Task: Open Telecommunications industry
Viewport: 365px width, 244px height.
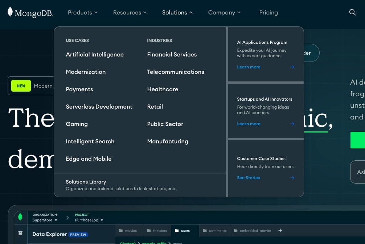Action: [176, 72]
